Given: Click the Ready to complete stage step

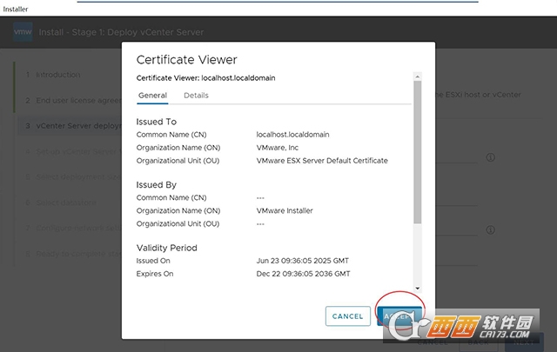Looking at the screenshot, I should [73, 254].
